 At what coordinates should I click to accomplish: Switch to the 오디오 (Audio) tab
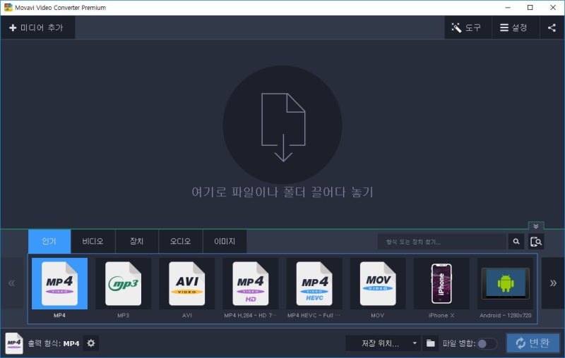pos(181,241)
